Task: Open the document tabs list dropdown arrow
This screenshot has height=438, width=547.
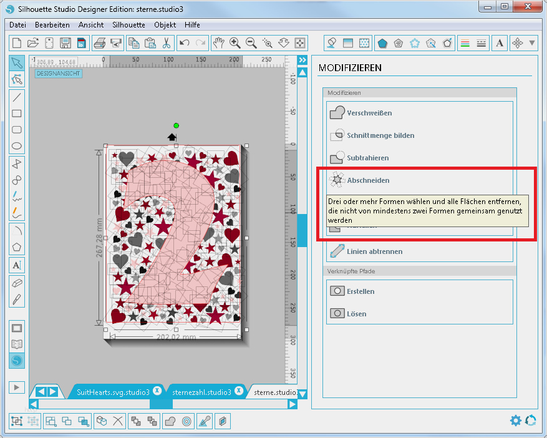Action: coord(303,394)
